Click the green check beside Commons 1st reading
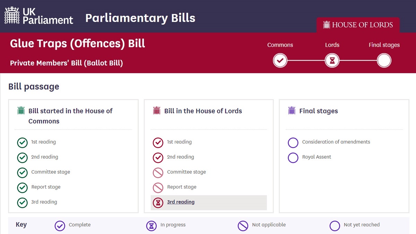The width and height of the screenshot is (416, 234). [x=22, y=142]
